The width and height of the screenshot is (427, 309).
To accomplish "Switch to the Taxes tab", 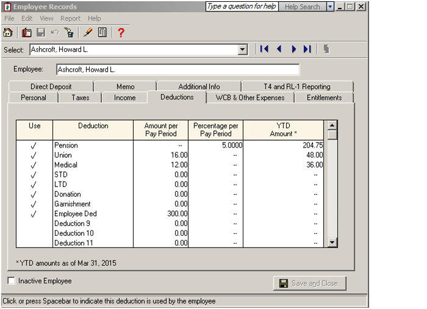I will click(x=81, y=98).
